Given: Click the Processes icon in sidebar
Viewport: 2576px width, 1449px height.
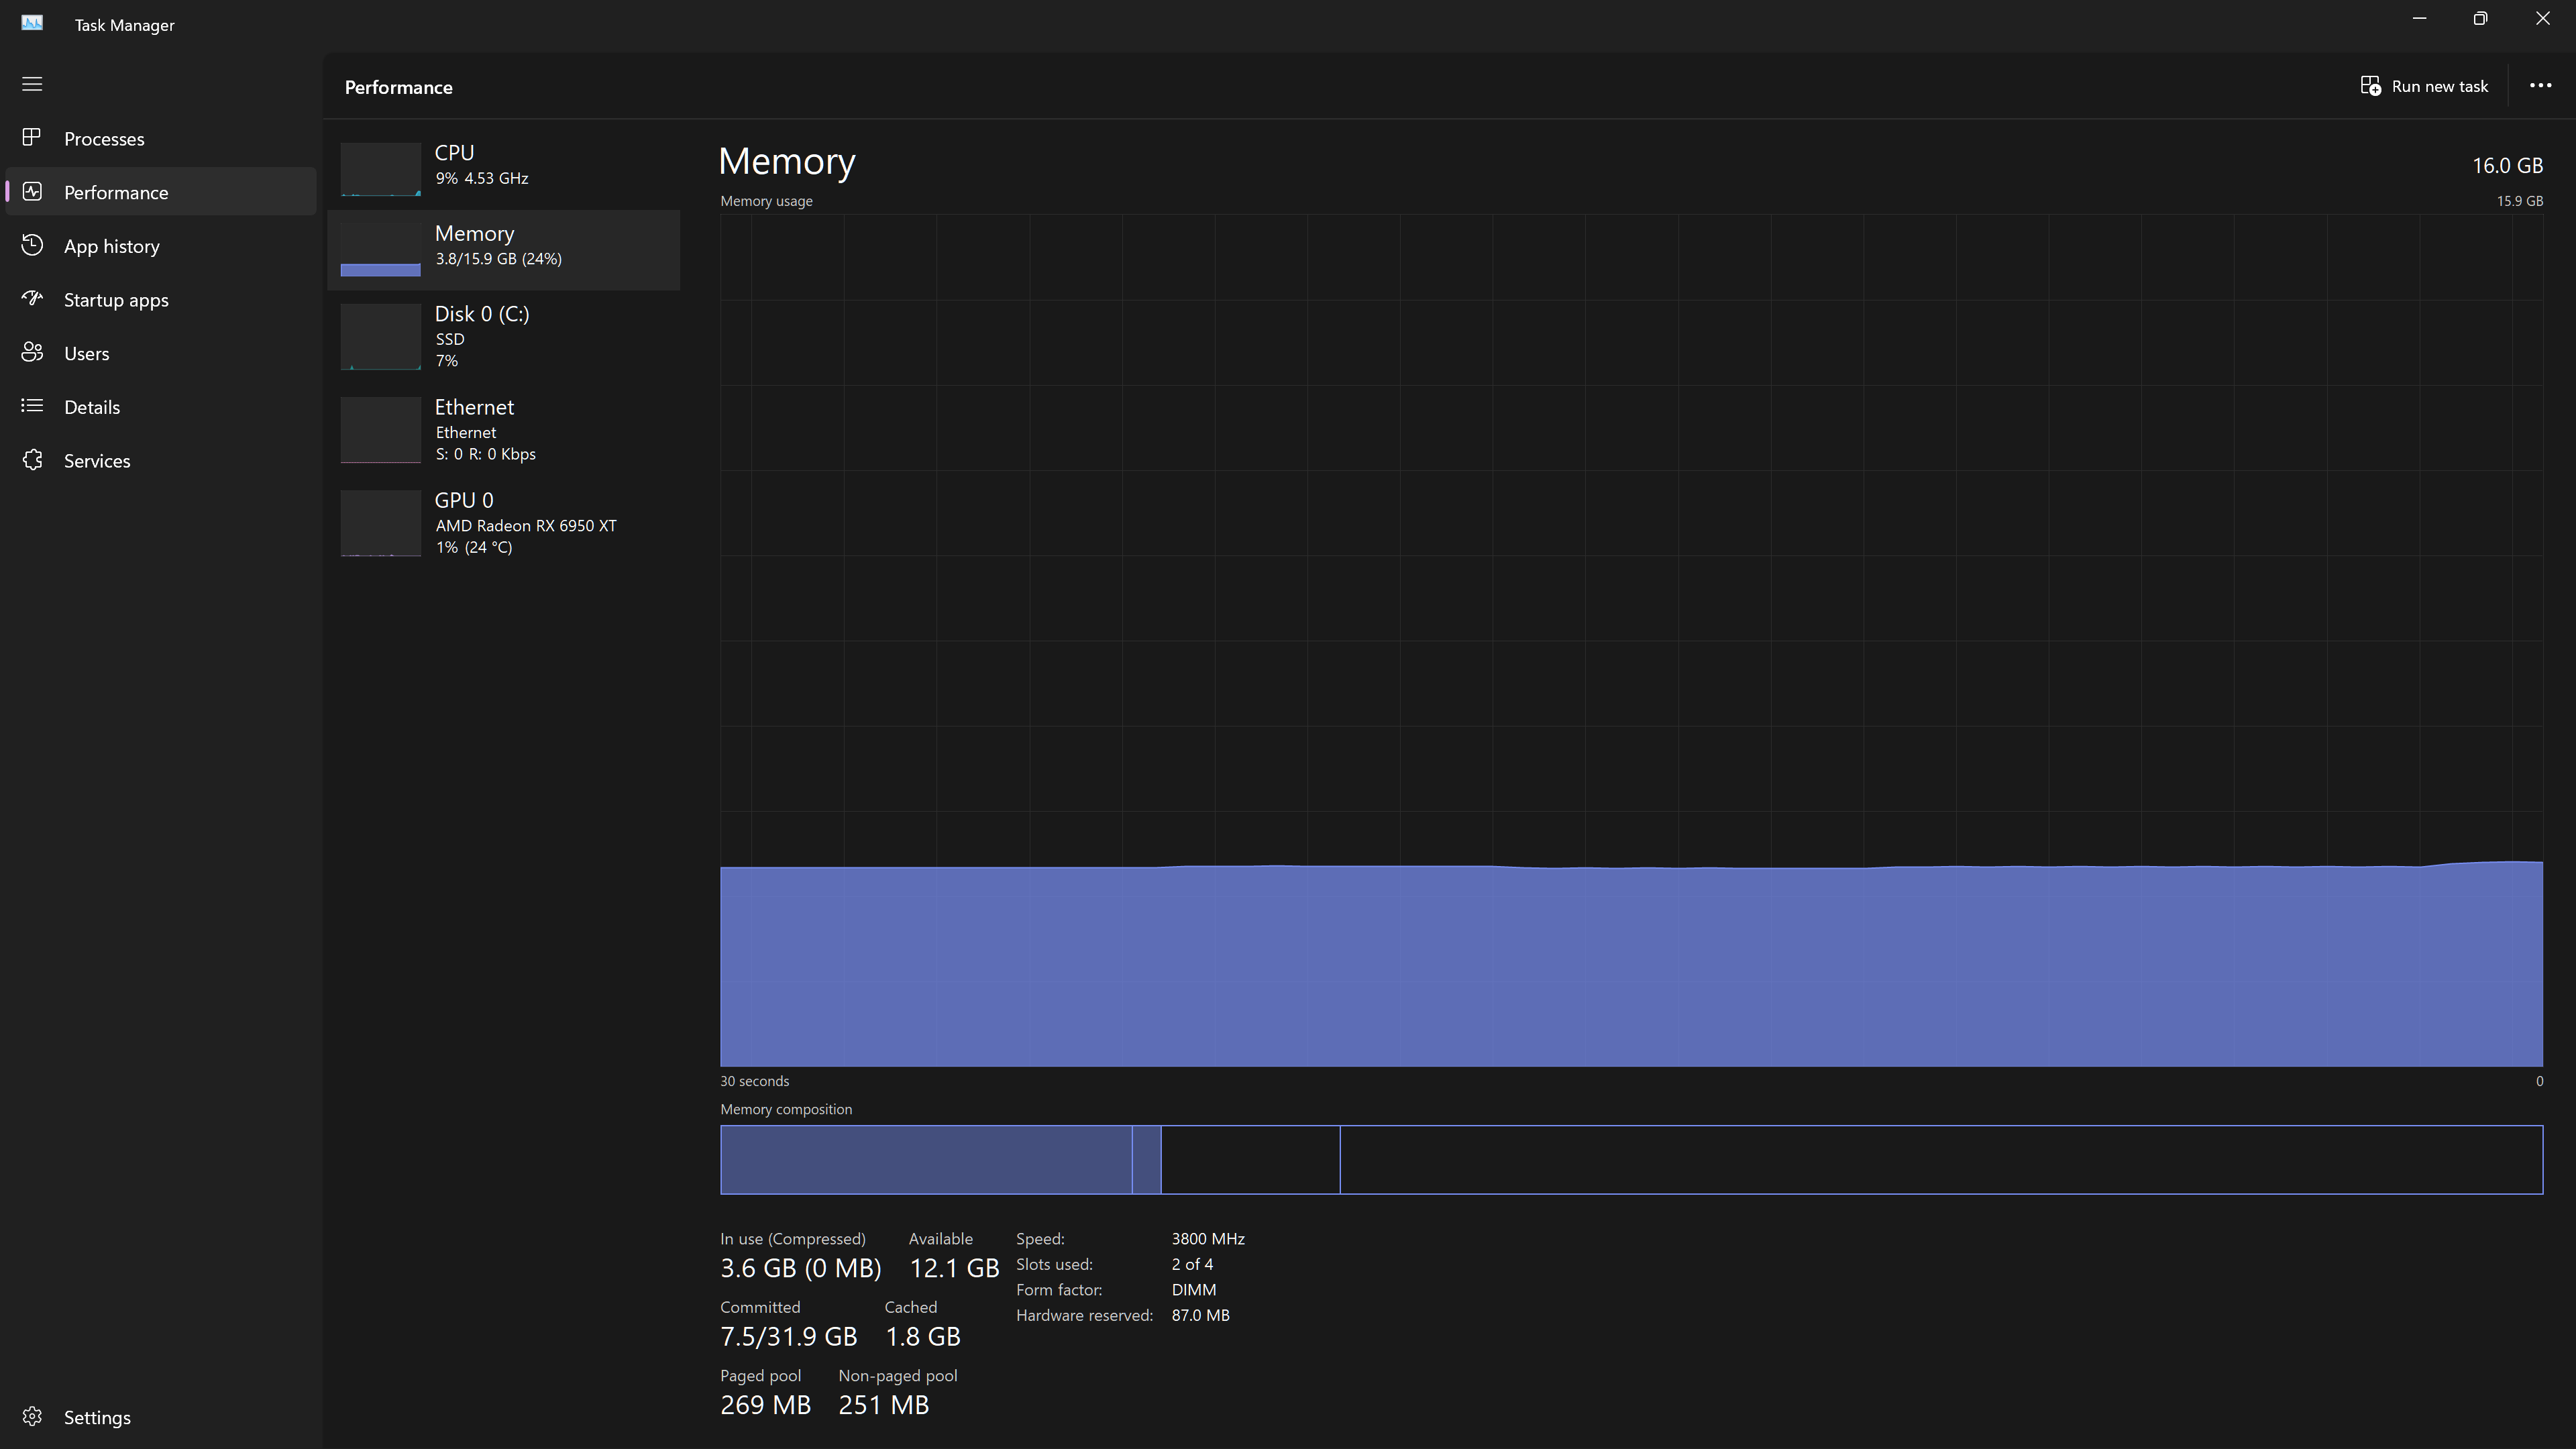Looking at the screenshot, I should [32, 137].
